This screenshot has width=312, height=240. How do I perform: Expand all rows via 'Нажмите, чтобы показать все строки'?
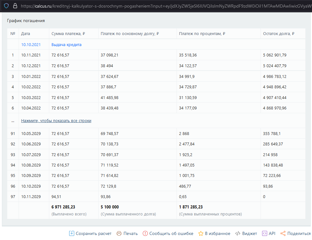pos(56,120)
